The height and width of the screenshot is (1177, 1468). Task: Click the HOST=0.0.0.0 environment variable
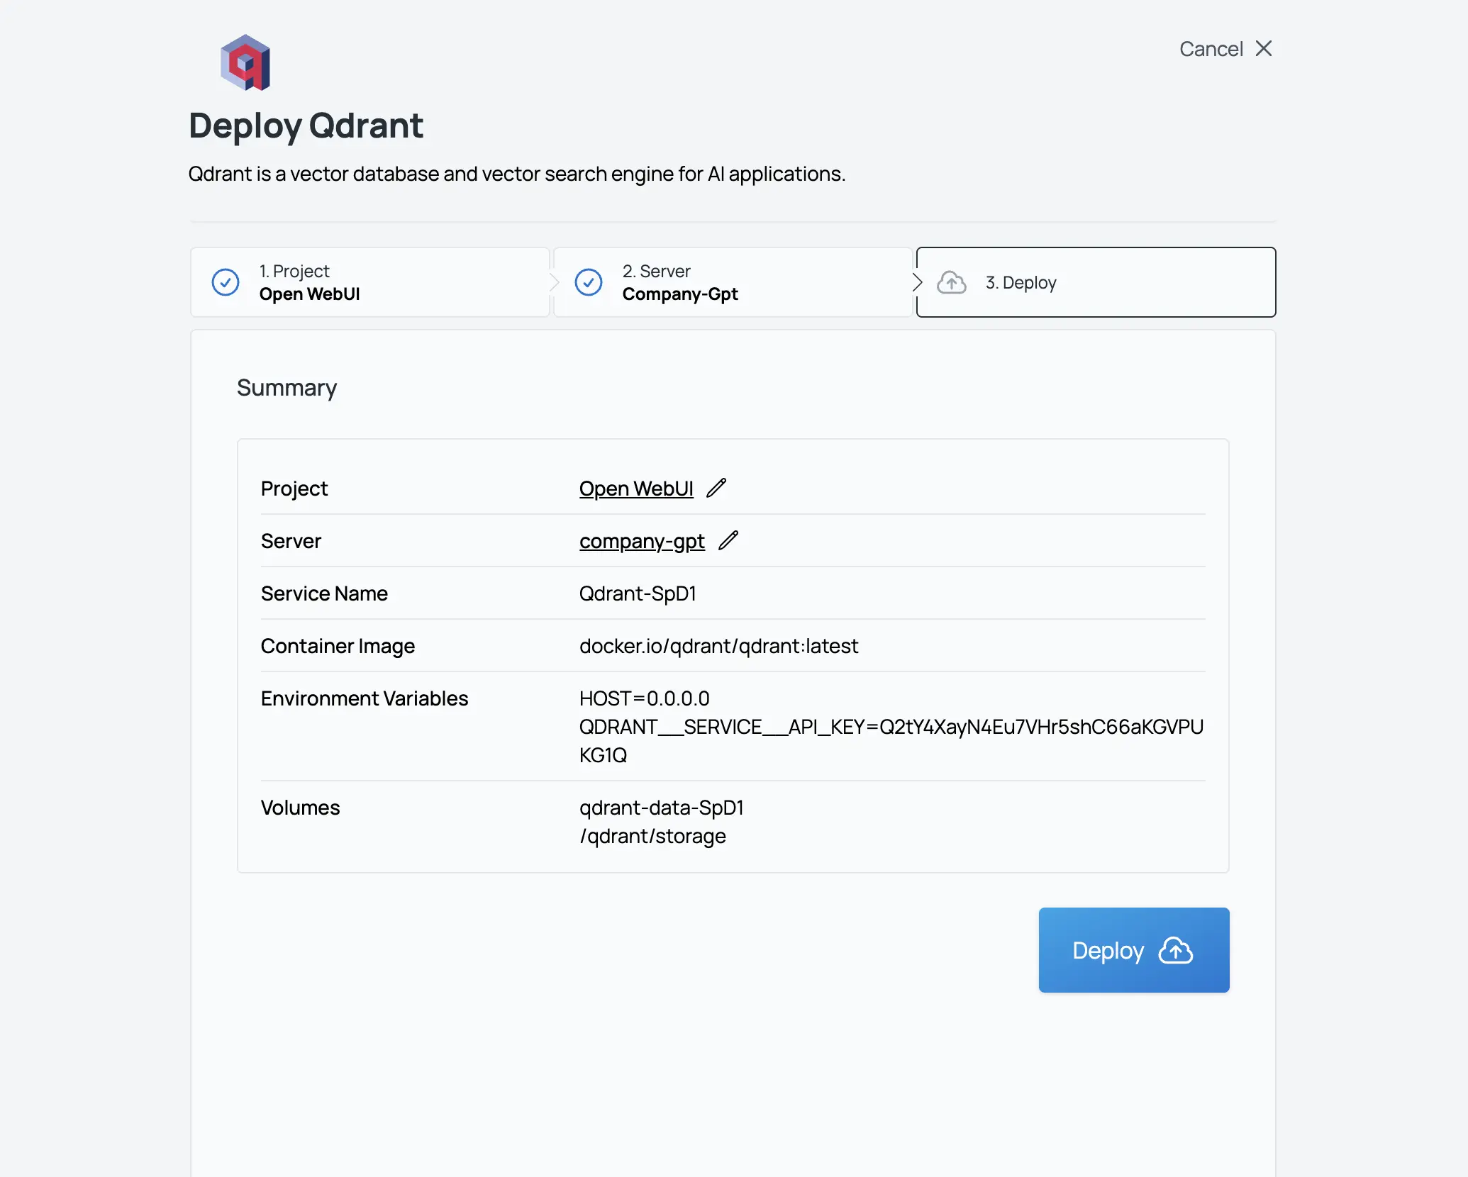point(644,698)
